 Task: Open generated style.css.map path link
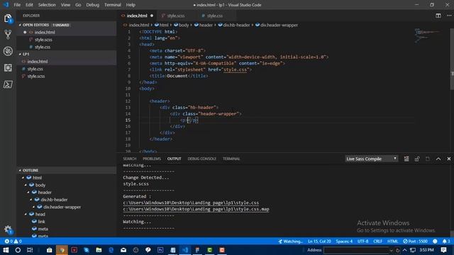pyautogui.click(x=196, y=209)
